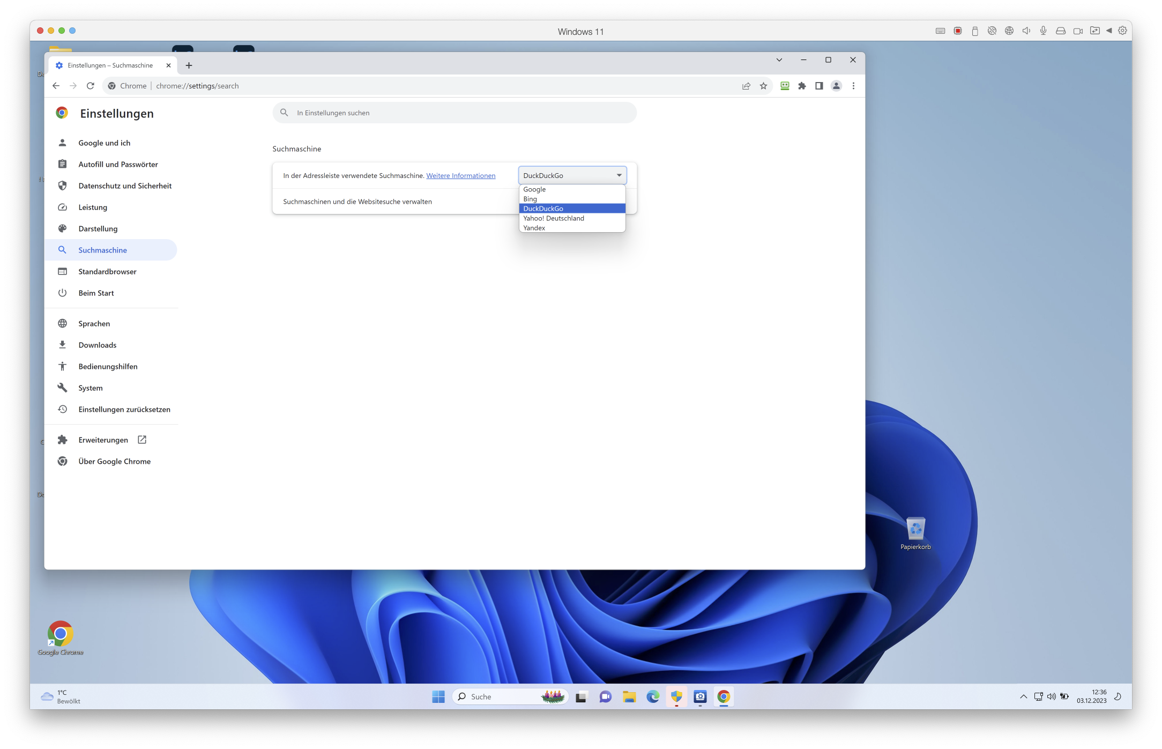Select DuckDuckGo option in the list
The image size is (1162, 749).
(572, 209)
